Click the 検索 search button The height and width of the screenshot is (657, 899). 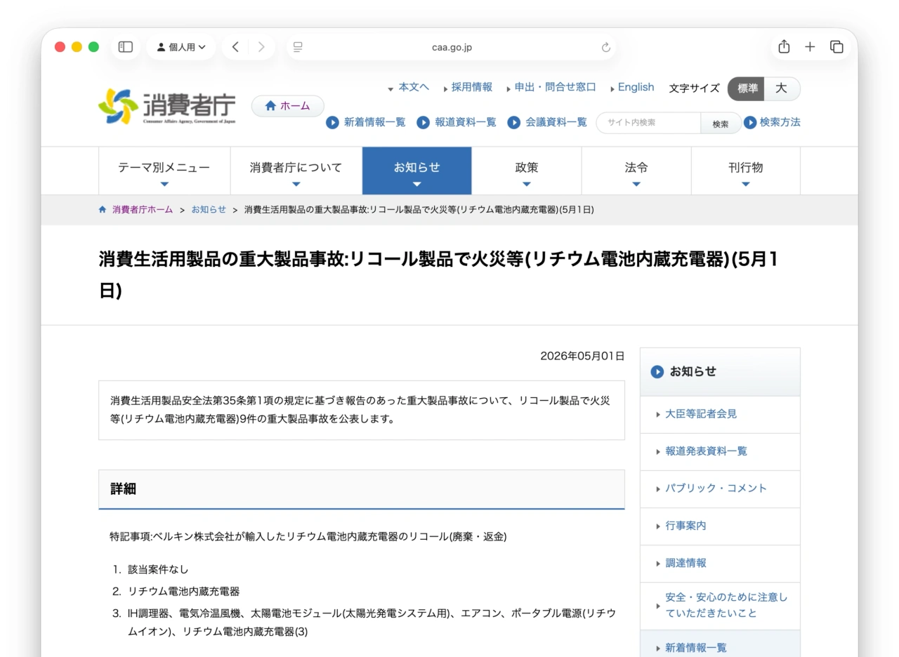pos(721,124)
